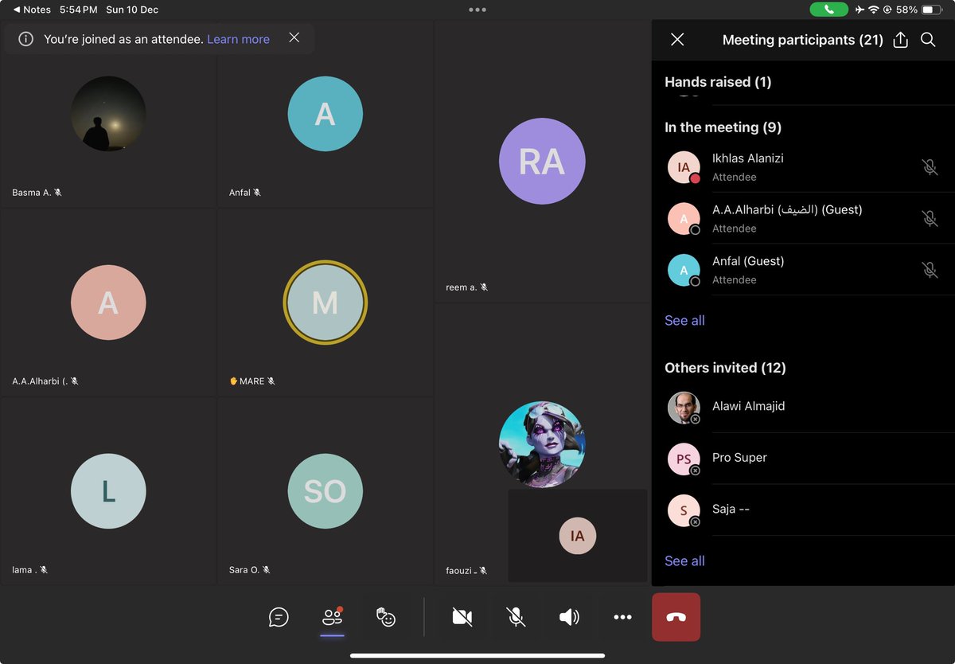Click the lama name label
This screenshot has width=955, height=664.
click(24, 570)
